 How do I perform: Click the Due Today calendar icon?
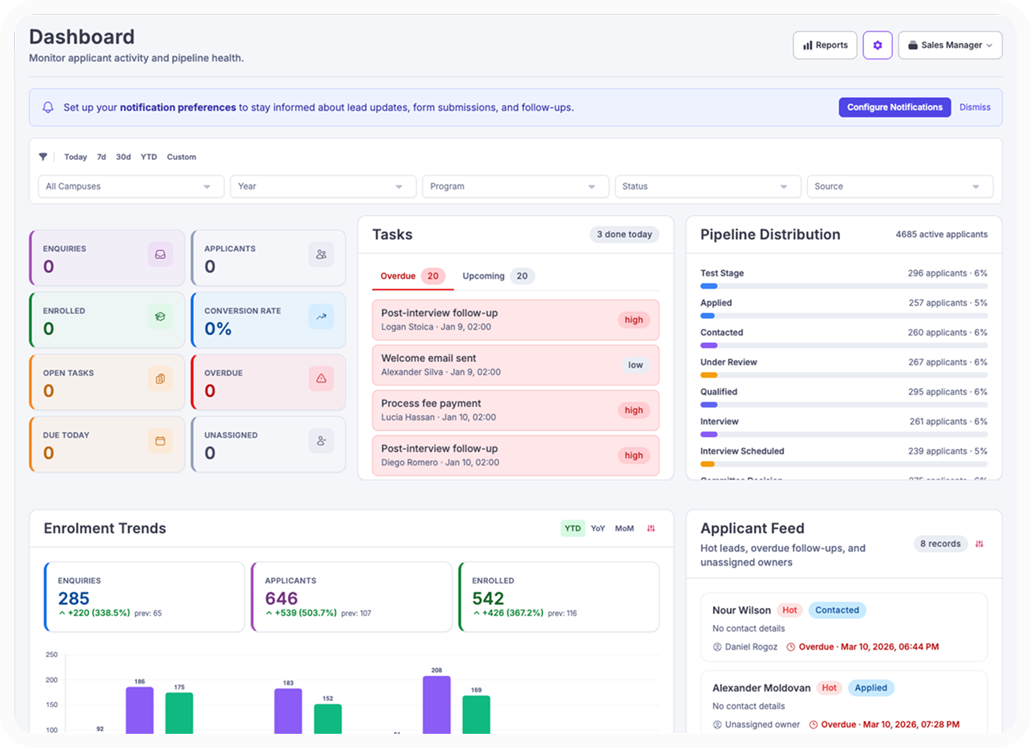click(x=161, y=441)
